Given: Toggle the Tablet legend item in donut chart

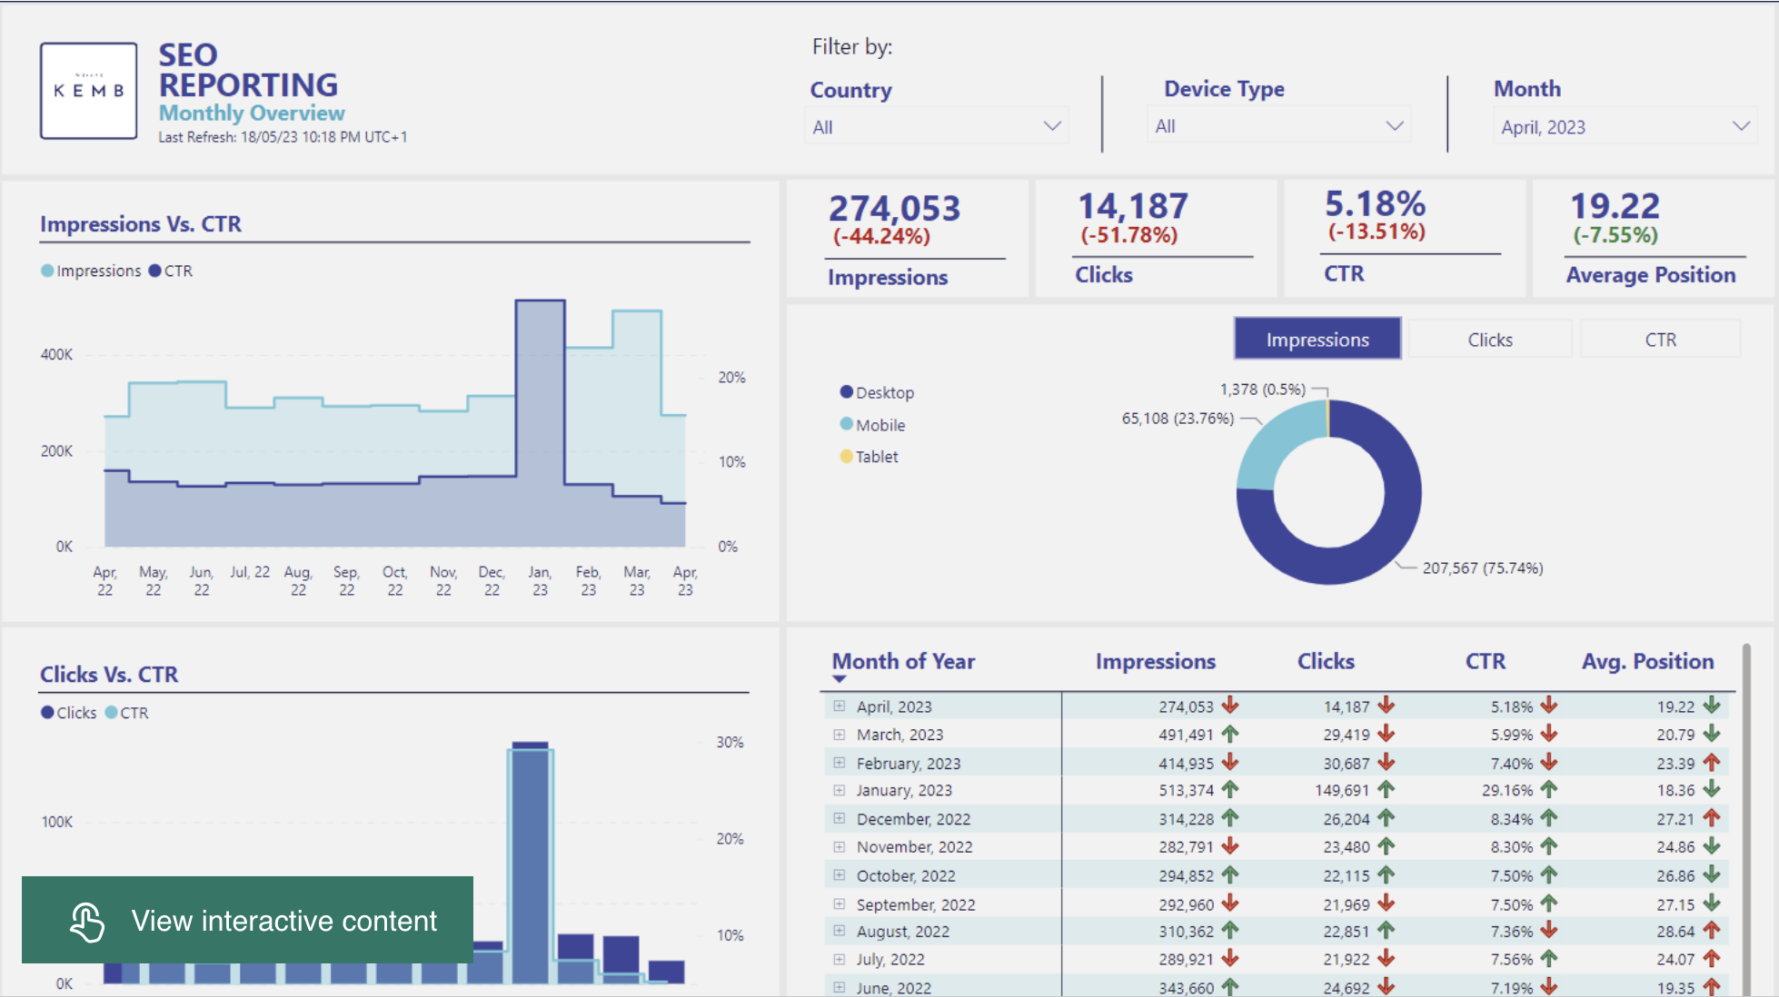Looking at the screenshot, I should click(x=870, y=457).
